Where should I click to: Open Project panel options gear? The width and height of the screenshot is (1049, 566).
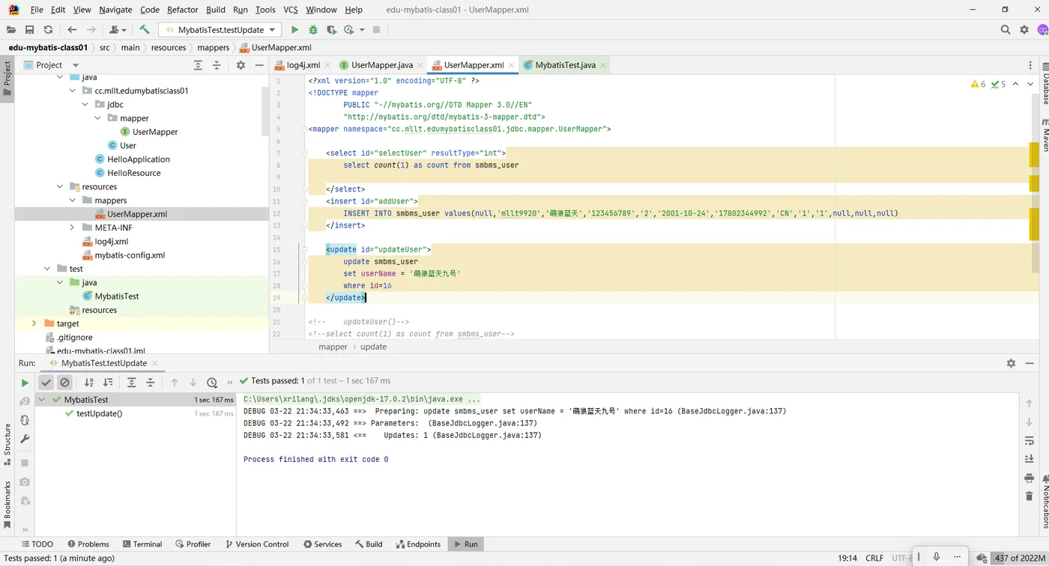pos(241,65)
